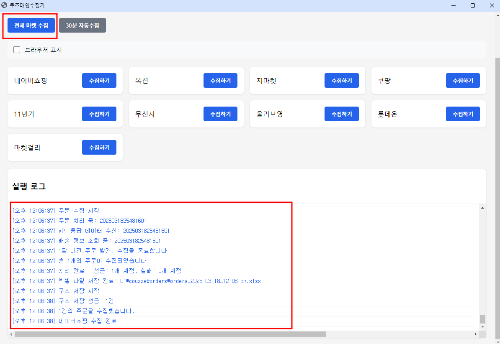Minimize the 쿠즈매입수집기 window
This screenshot has height=344, width=500.
454,5
